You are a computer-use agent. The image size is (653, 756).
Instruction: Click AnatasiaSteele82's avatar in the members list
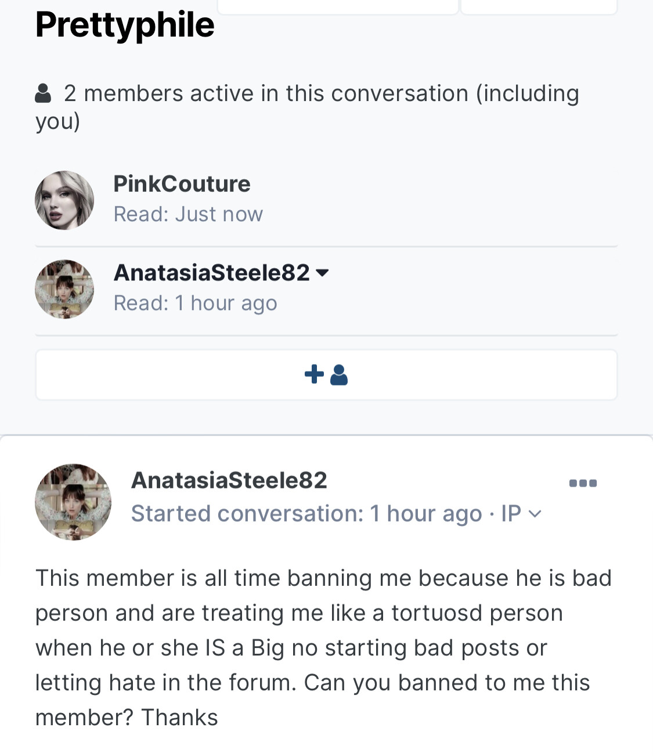click(x=64, y=289)
